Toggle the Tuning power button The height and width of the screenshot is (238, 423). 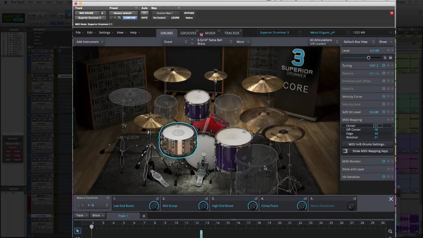coord(384,65)
